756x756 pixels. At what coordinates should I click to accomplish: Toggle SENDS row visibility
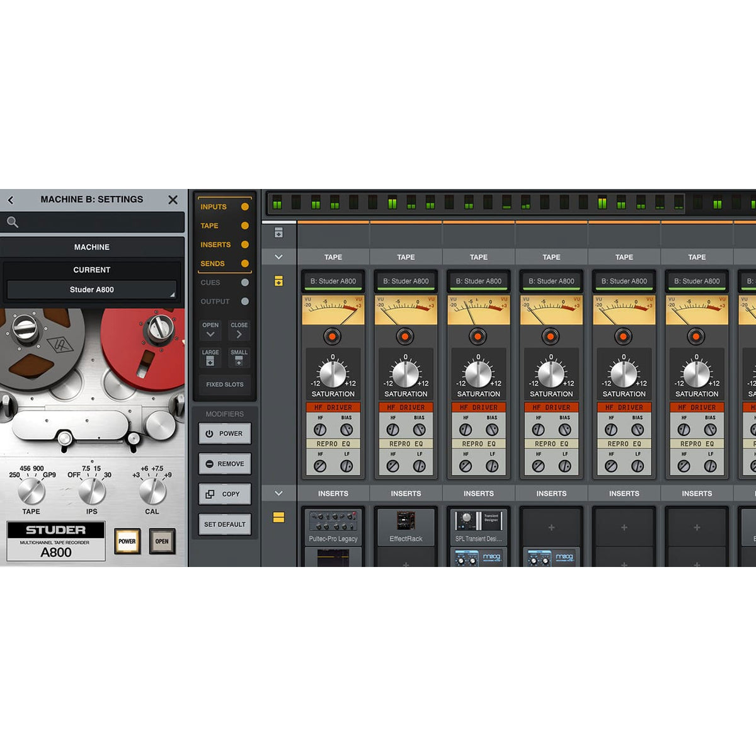tap(244, 263)
